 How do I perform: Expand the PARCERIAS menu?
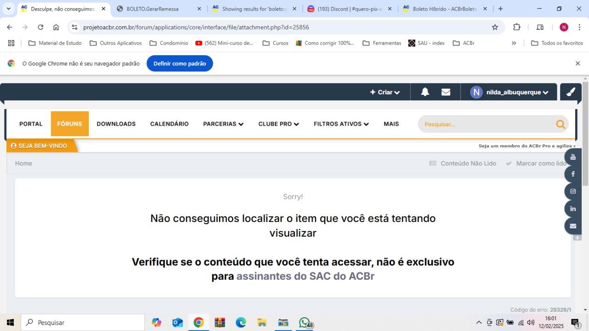click(x=223, y=124)
